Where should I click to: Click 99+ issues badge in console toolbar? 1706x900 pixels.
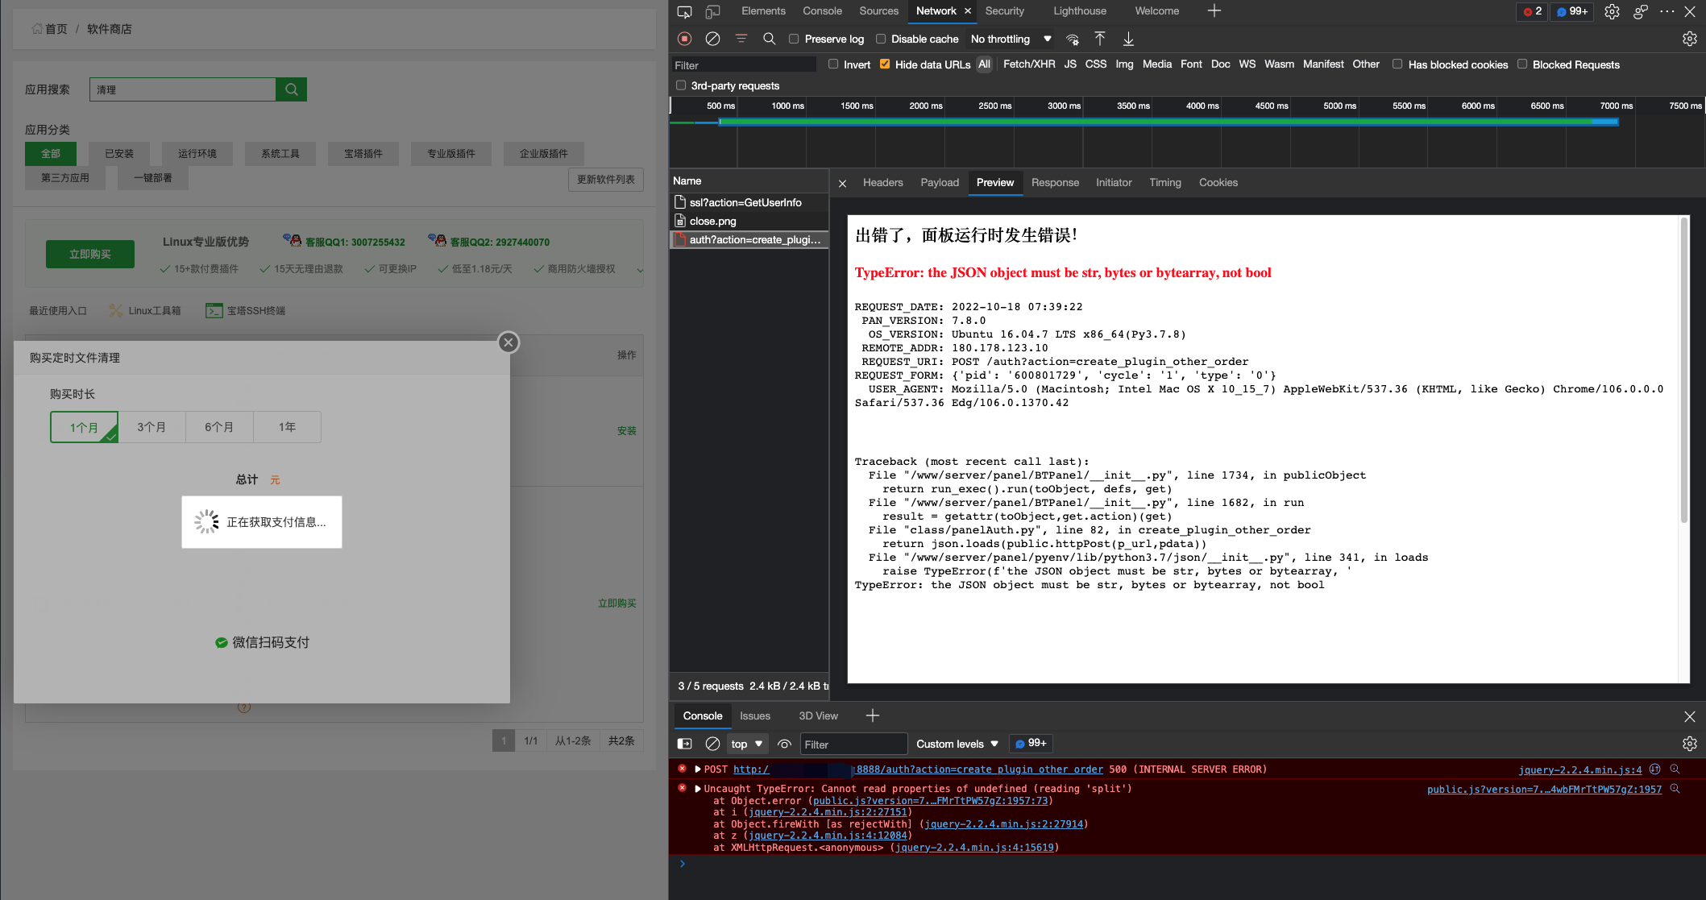[x=1031, y=743]
